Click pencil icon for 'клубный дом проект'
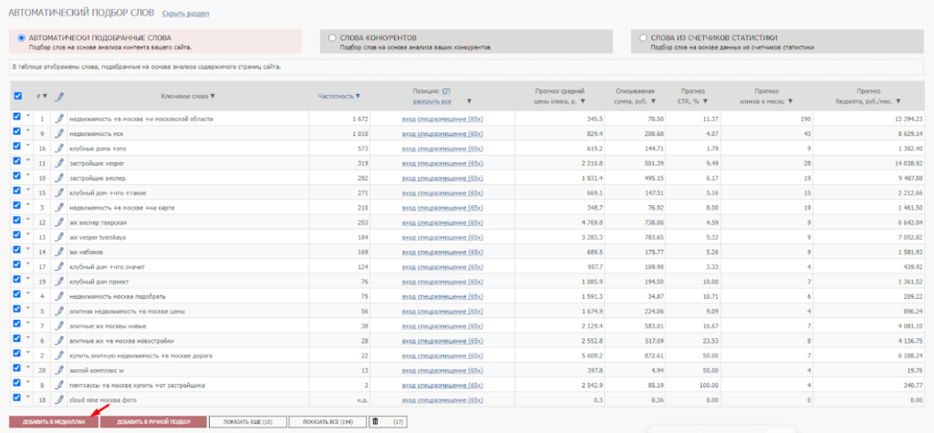 [59, 282]
